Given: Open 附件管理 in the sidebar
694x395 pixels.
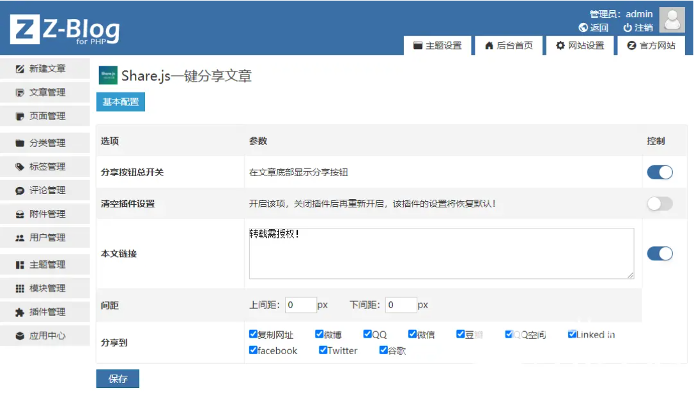Looking at the screenshot, I should (x=45, y=214).
